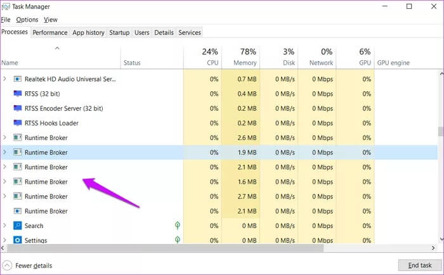The width and height of the screenshot is (444, 275).
Task: Click the horizontal scrollbar thumb
Action: coord(165,248)
